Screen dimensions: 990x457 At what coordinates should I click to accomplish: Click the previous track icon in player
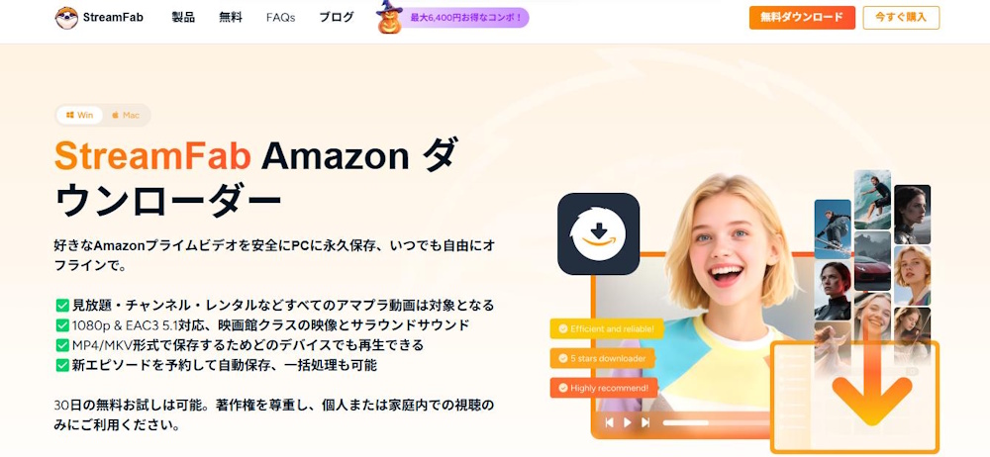(609, 422)
